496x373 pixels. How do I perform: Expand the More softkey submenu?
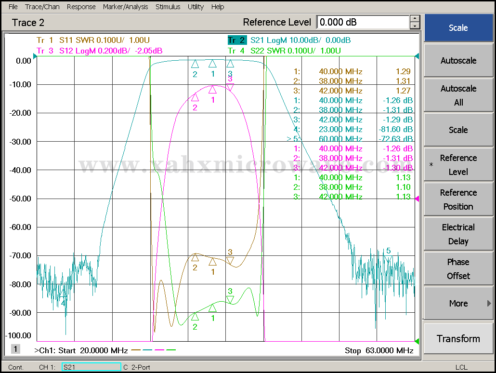[x=458, y=303]
